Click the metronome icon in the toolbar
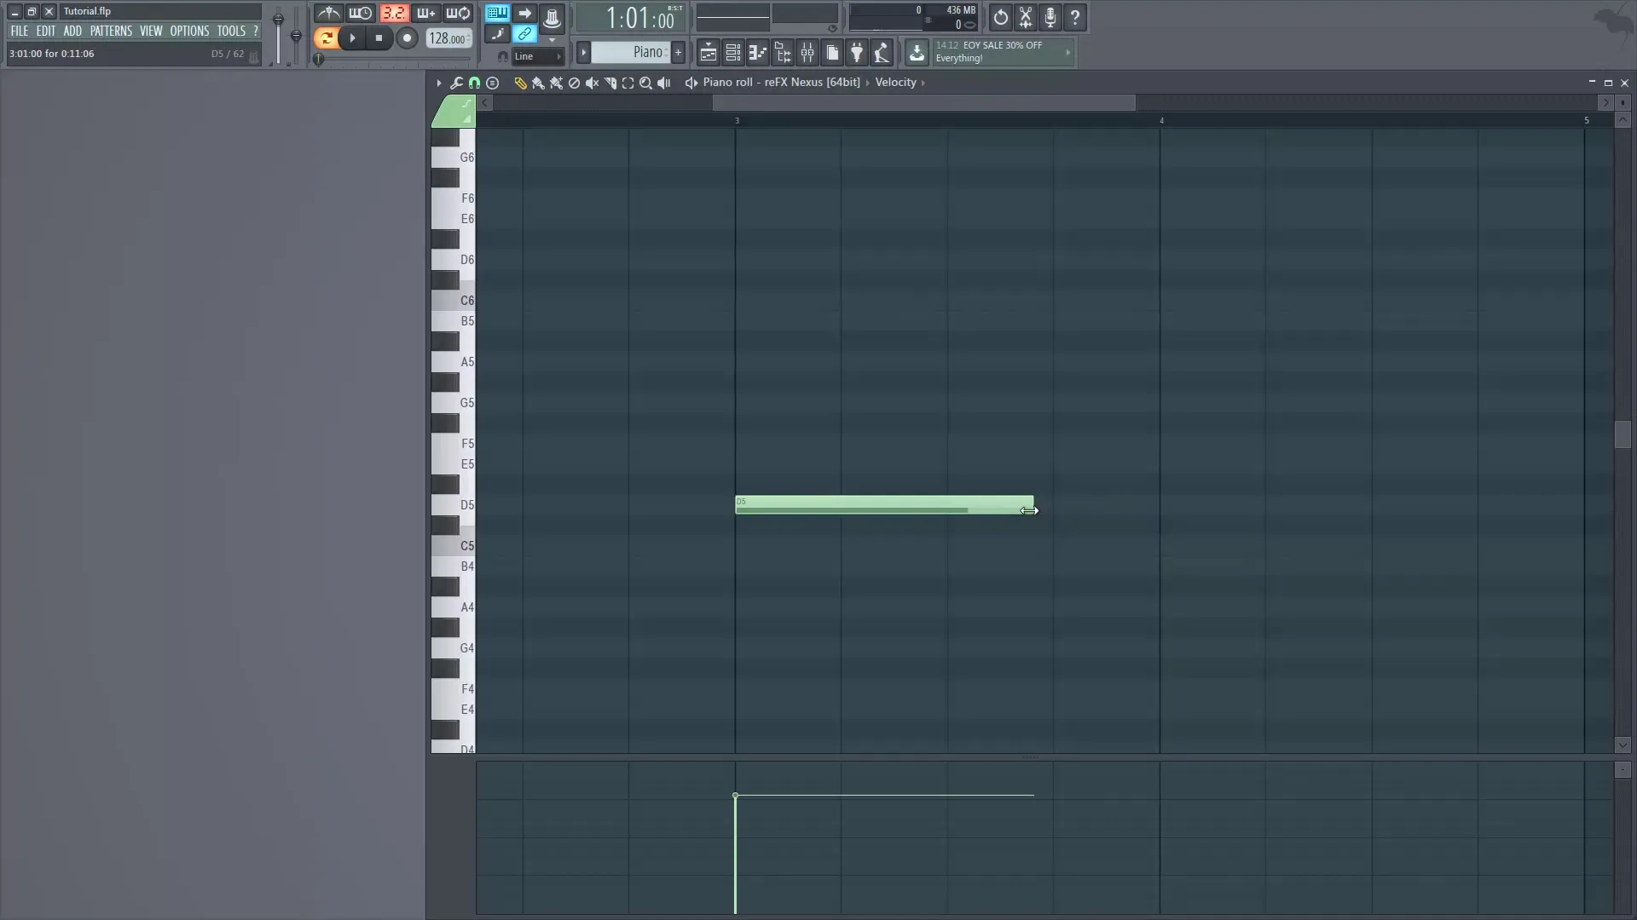Image resolution: width=1637 pixels, height=920 pixels. (328, 14)
